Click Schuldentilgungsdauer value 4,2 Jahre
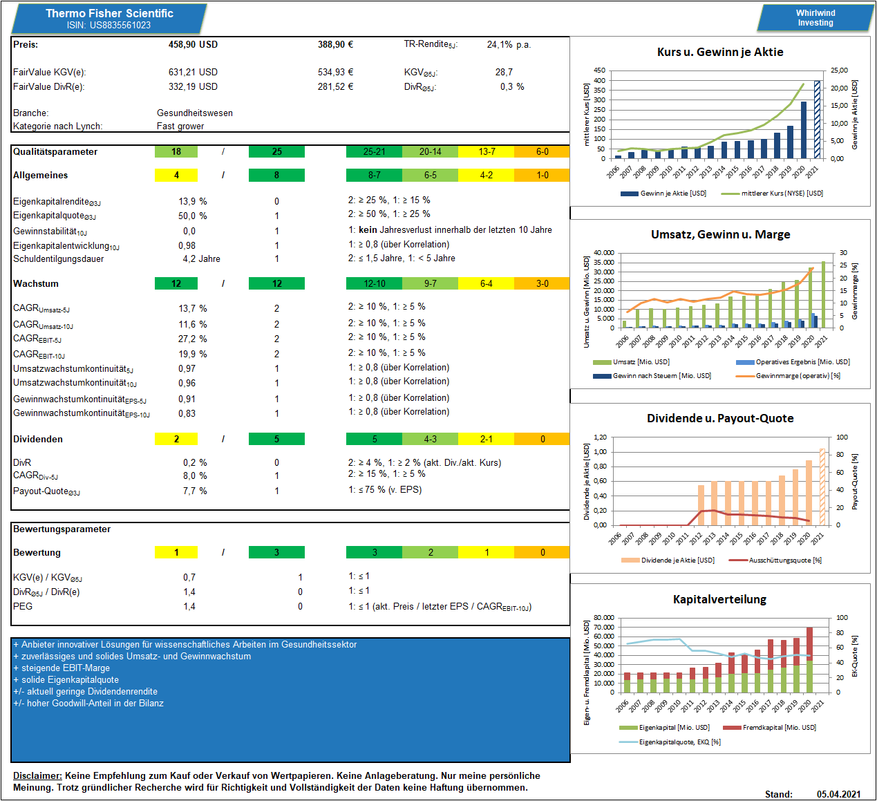877x801 pixels. [201, 259]
